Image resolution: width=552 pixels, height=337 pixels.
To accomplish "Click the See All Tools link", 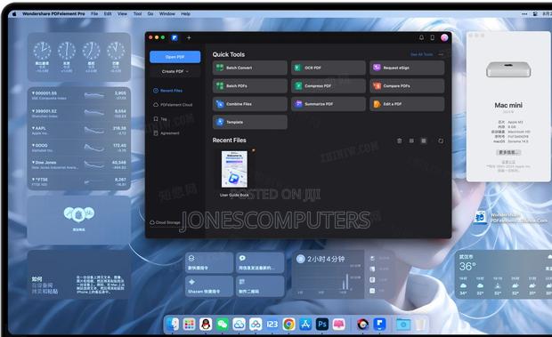I will (422, 54).
